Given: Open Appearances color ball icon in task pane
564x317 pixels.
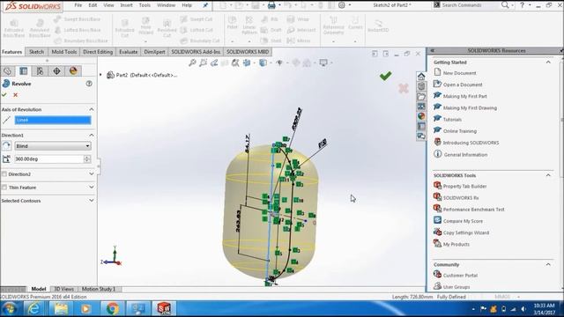Looking at the screenshot, I should click(x=421, y=116).
